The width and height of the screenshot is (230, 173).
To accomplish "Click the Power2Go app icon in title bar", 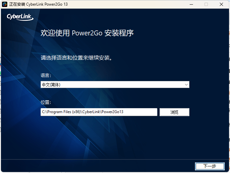I will pos(5,4).
